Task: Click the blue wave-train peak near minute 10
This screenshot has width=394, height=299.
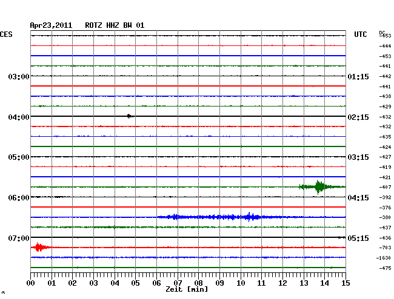Action: 250,217
